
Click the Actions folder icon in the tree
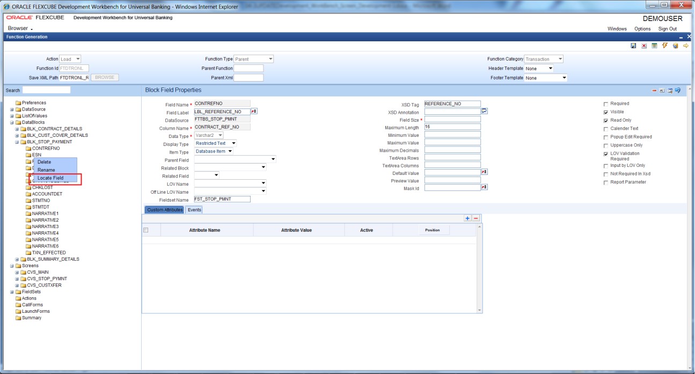pyautogui.click(x=18, y=298)
